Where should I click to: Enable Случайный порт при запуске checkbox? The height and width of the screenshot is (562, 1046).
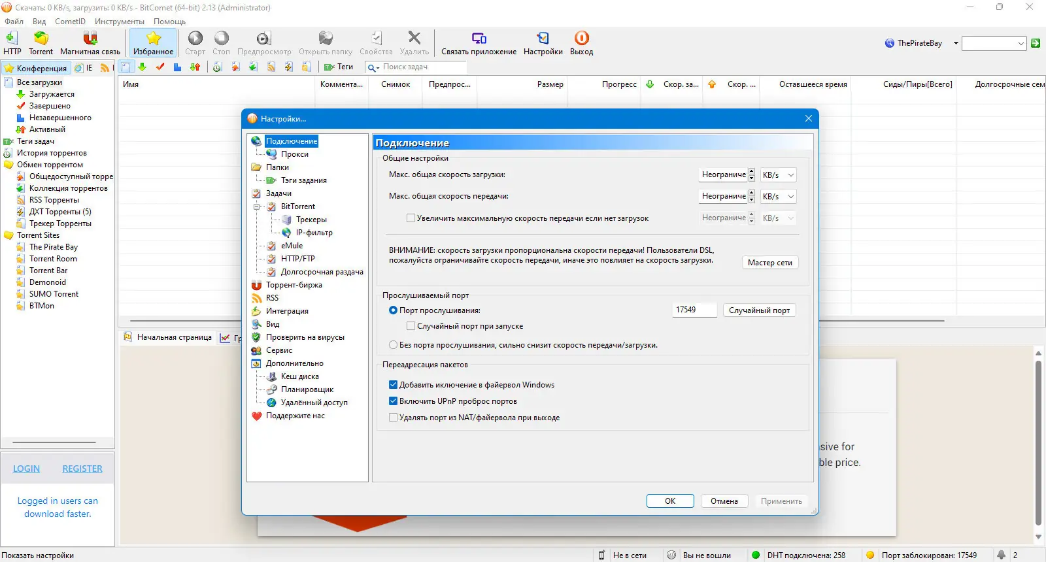(x=411, y=325)
